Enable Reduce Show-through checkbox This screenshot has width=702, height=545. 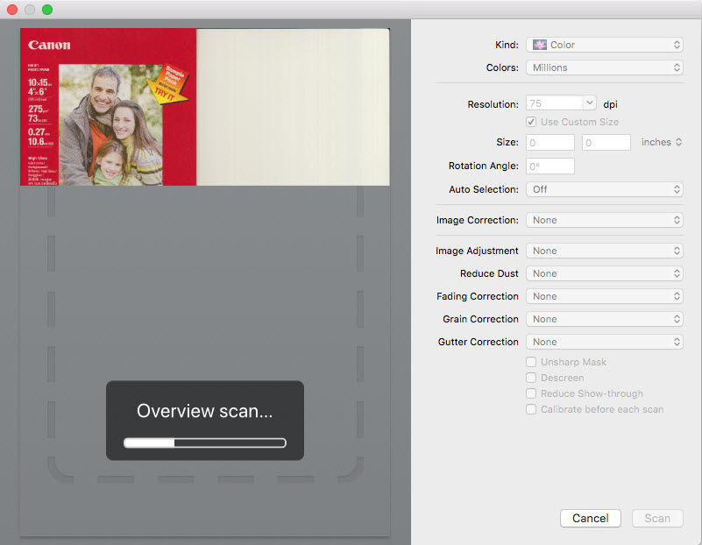[x=531, y=393]
